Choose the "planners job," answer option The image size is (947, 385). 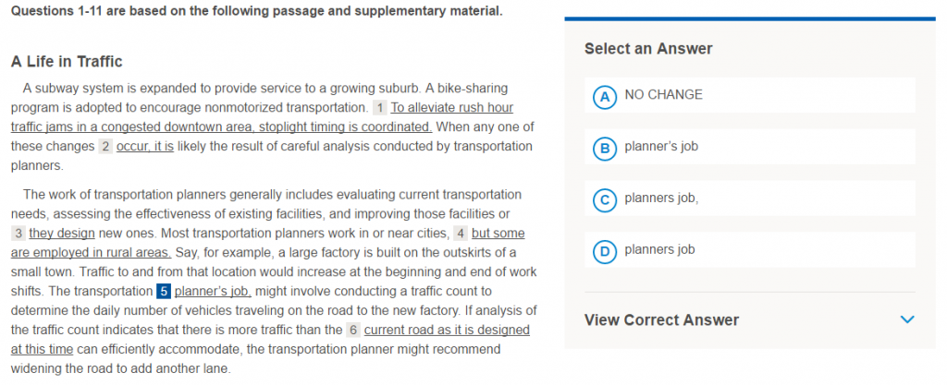[661, 198]
